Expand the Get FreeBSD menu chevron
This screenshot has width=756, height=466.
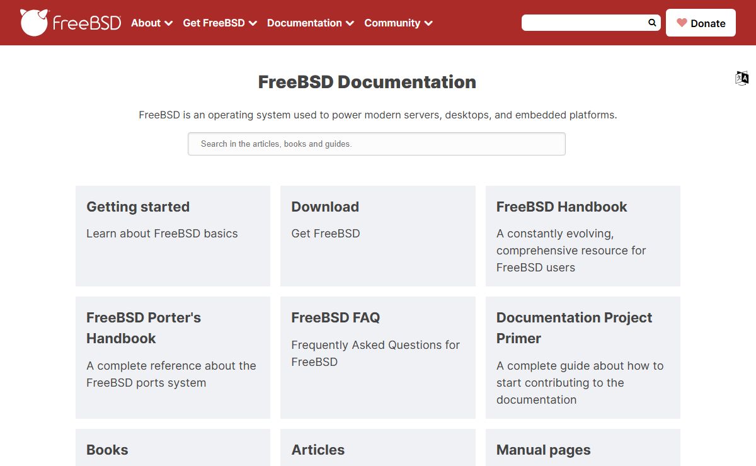[253, 23]
